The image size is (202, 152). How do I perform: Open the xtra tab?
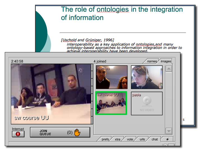pos(118,139)
